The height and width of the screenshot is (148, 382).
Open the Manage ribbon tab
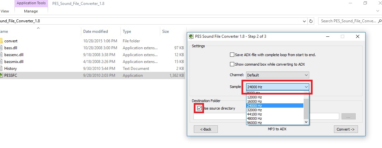tap(31, 11)
